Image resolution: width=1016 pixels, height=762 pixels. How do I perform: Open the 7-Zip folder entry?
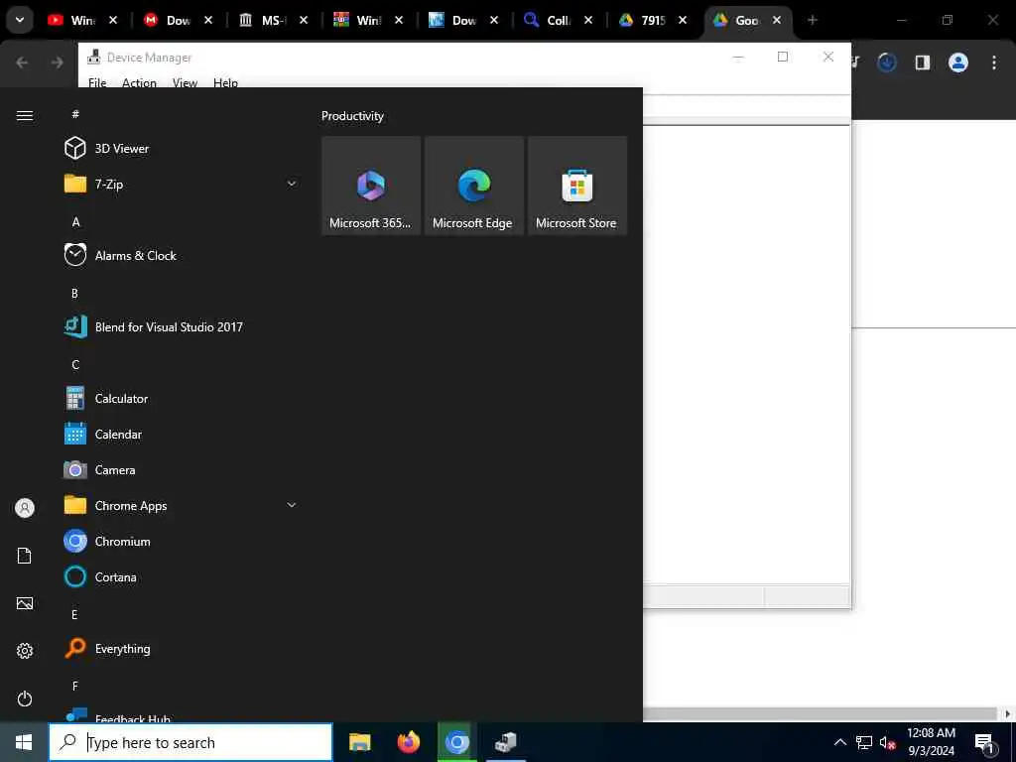(x=182, y=184)
